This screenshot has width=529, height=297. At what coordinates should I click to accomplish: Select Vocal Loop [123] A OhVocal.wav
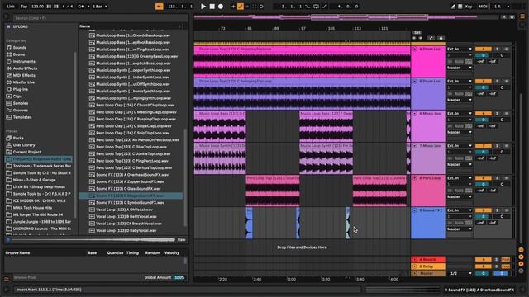pyautogui.click(x=124, y=210)
